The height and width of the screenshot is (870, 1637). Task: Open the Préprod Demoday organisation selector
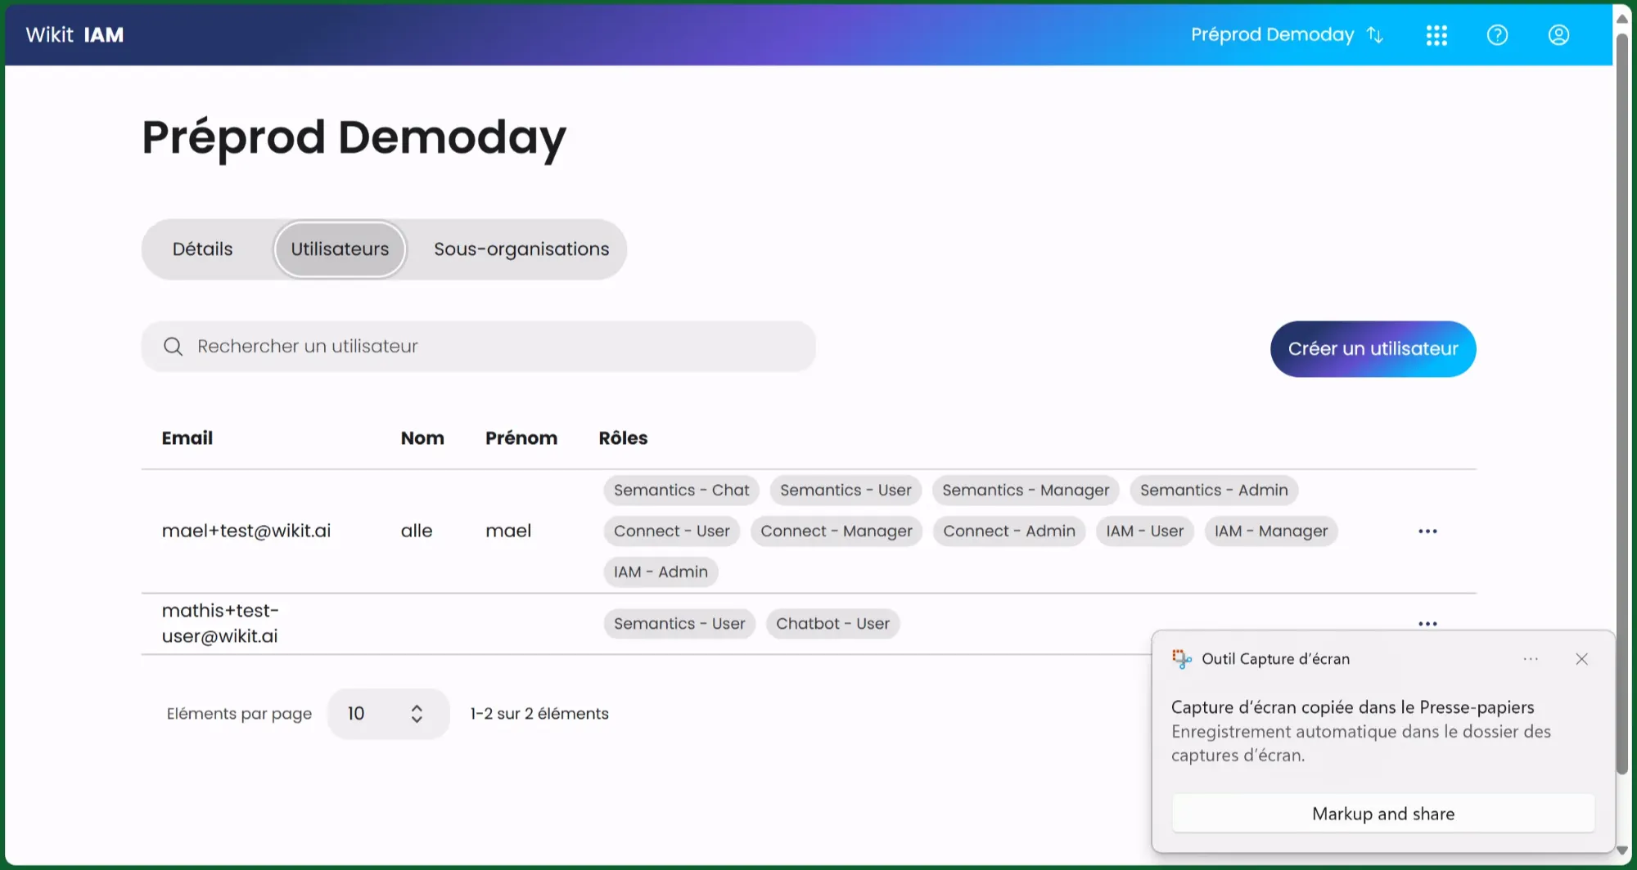1272,35
